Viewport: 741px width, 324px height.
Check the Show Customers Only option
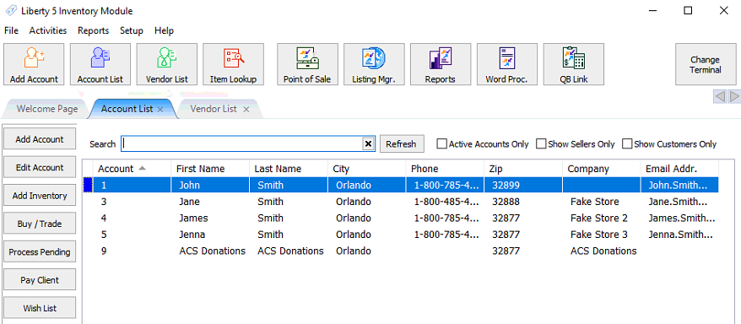(x=627, y=143)
